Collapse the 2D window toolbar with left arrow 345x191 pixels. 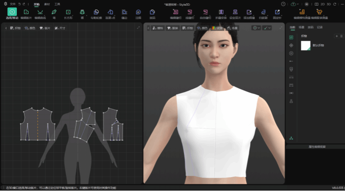pos(6,28)
